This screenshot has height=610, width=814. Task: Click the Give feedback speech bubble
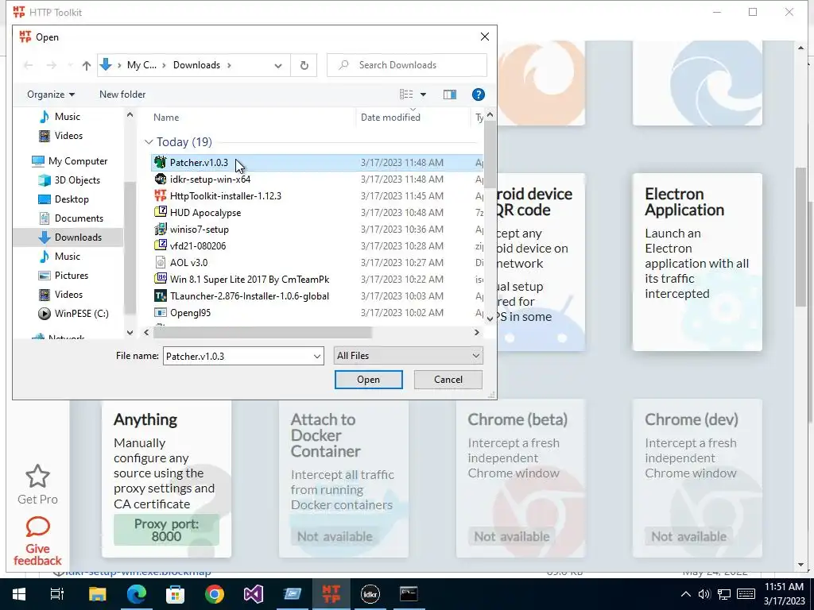click(37, 527)
